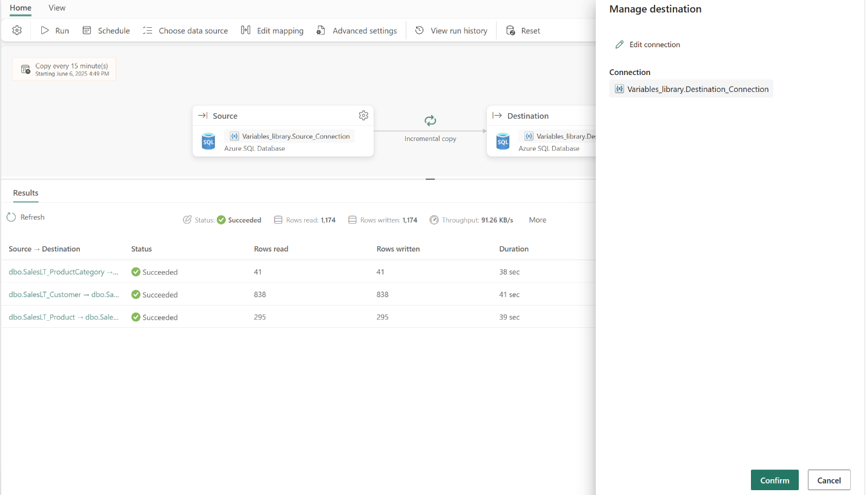Image resolution: width=866 pixels, height=495 pixels.
Task: Click the Source Azure SQL Database icon
Action: (208, 142)
